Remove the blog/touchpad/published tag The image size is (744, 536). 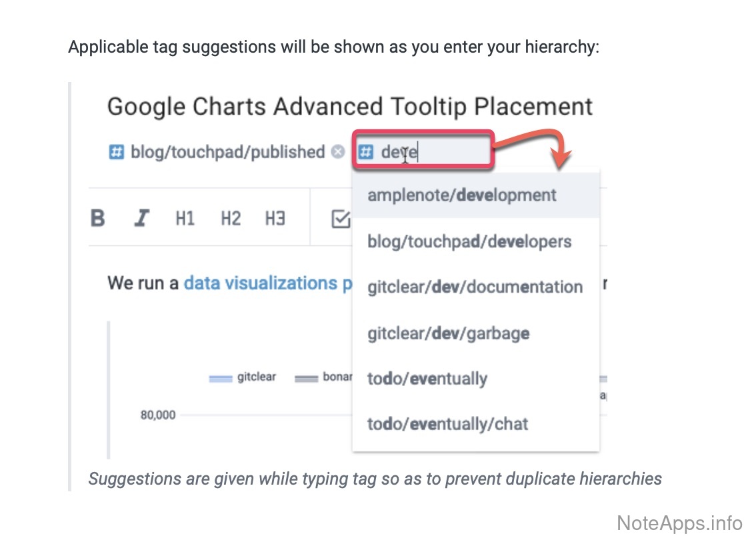tap(338, 153)
